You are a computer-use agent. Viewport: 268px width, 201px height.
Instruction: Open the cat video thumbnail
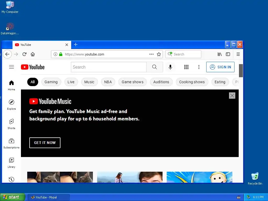point(60,177)
